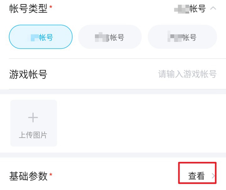Click the 游戏帐号 field label
Screen dimensions: 226x190
click(28, 74)
